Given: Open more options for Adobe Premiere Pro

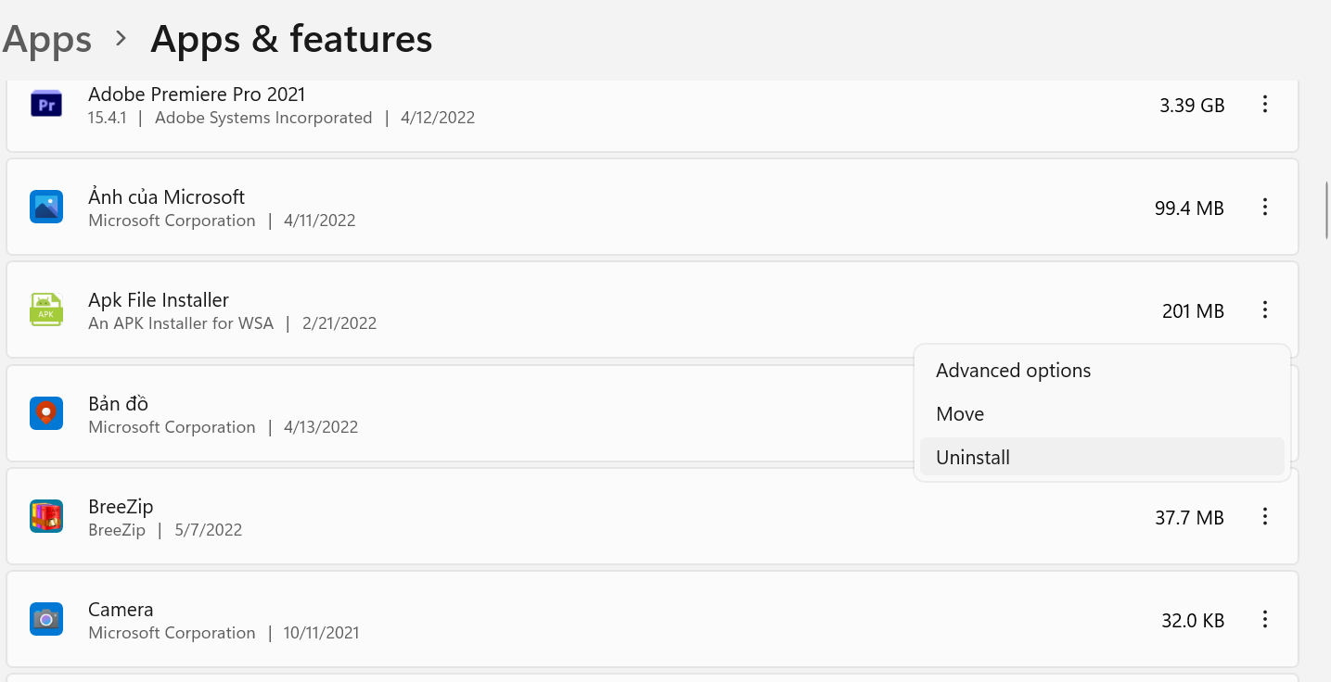Looking at the screenshot, I should [1265, 105].
